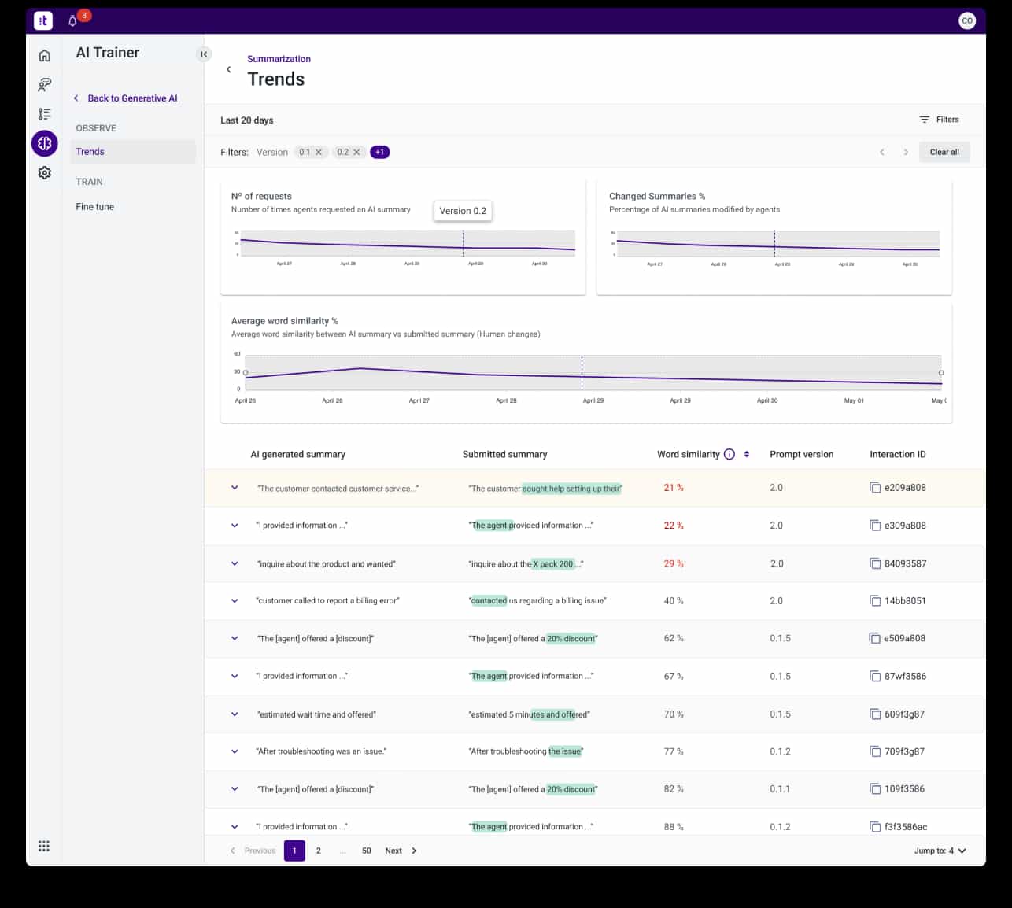Copy the Interaction ID e209a808
Screen dimensions: 1012x908
(875, 487)
